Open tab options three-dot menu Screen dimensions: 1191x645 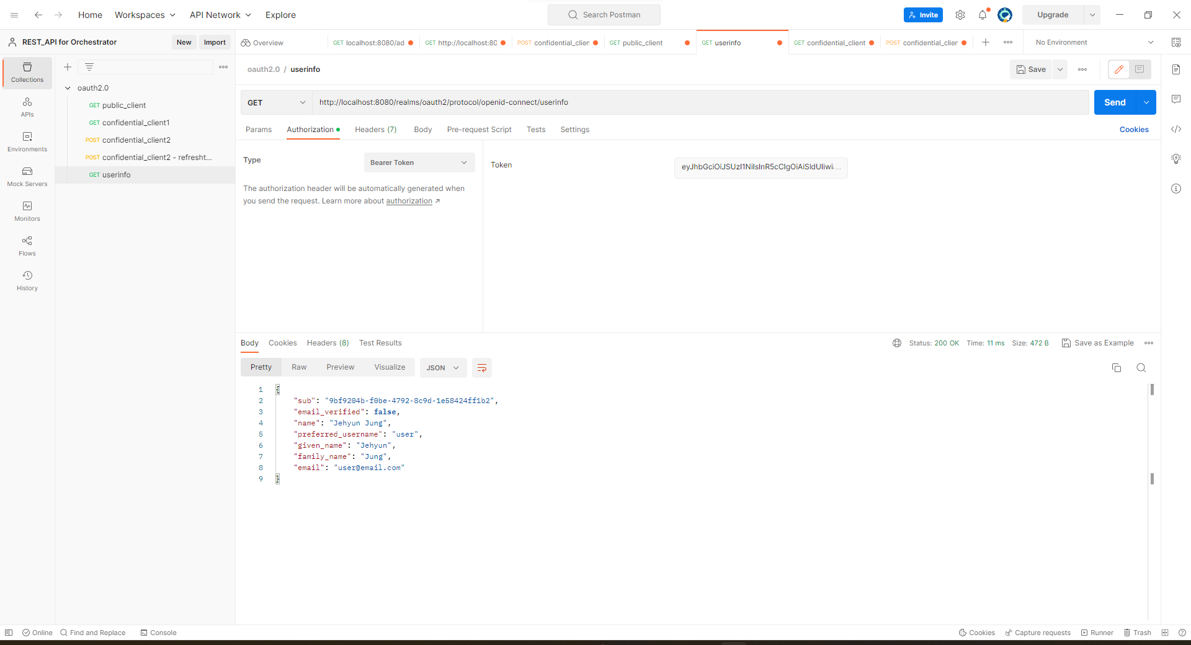1008,42
